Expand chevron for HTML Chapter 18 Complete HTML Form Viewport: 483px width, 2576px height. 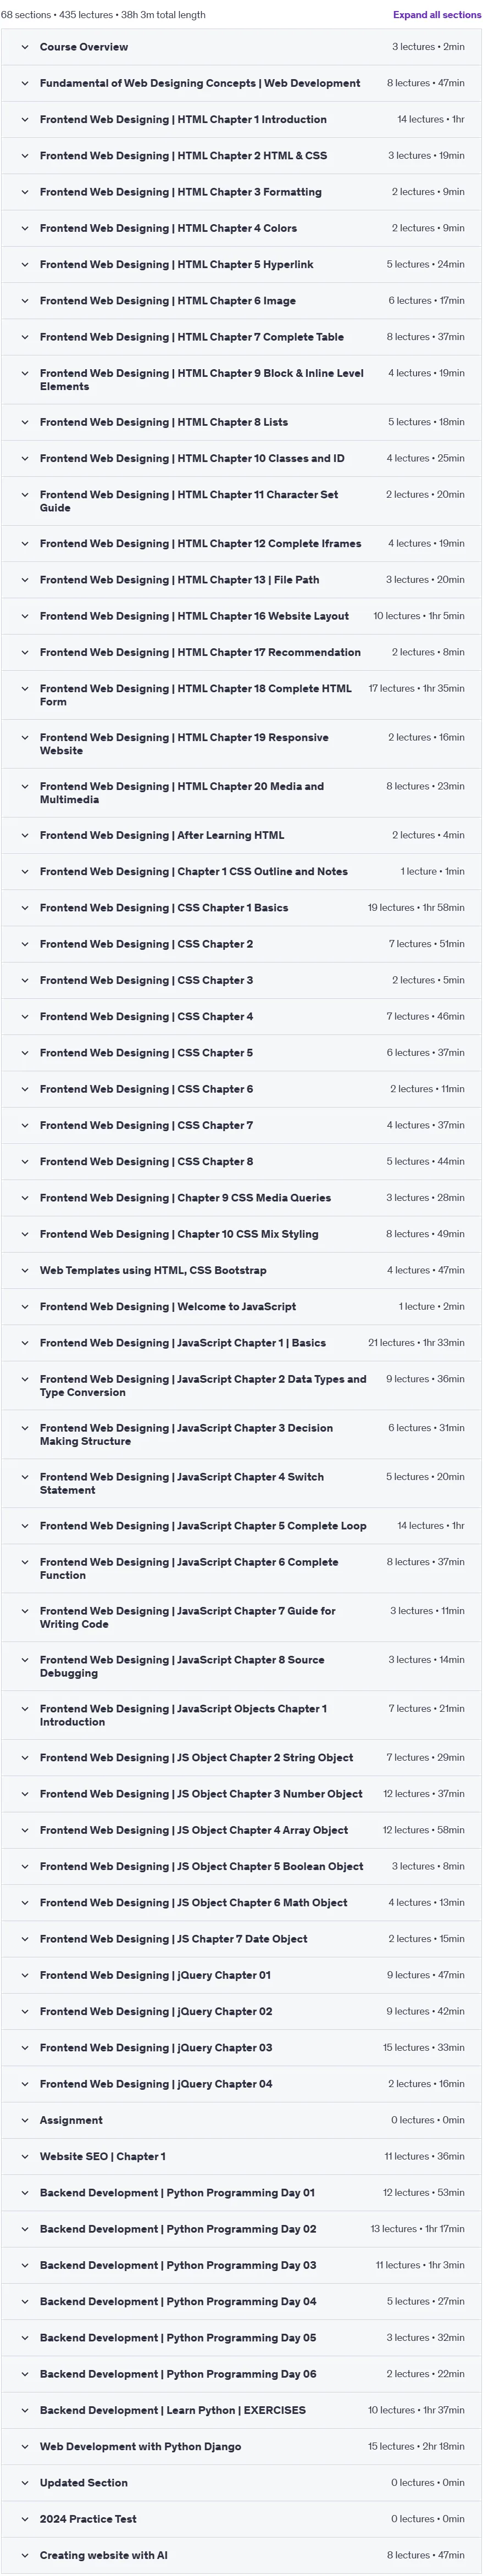click(x=25, y=689)
